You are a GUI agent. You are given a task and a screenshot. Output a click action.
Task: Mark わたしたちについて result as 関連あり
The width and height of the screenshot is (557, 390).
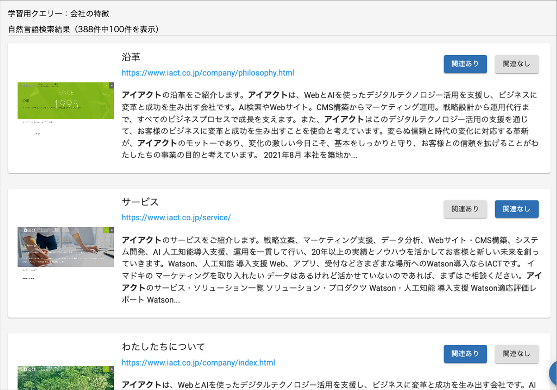point(465,354)
